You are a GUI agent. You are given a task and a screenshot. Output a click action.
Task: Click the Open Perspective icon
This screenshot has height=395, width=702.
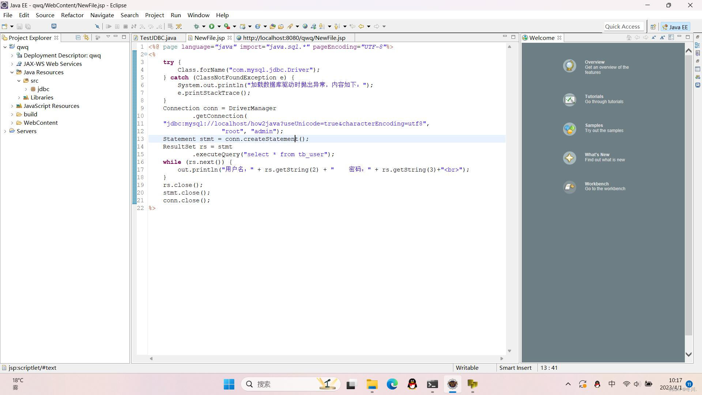pyautogui.click(x=653, y=27)
